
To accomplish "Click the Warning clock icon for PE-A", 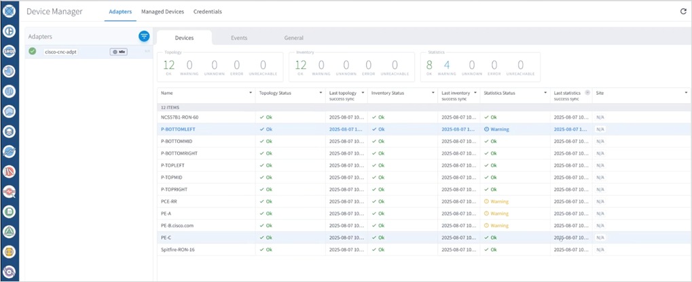I will pyautogui.click(x=486, y=214).
